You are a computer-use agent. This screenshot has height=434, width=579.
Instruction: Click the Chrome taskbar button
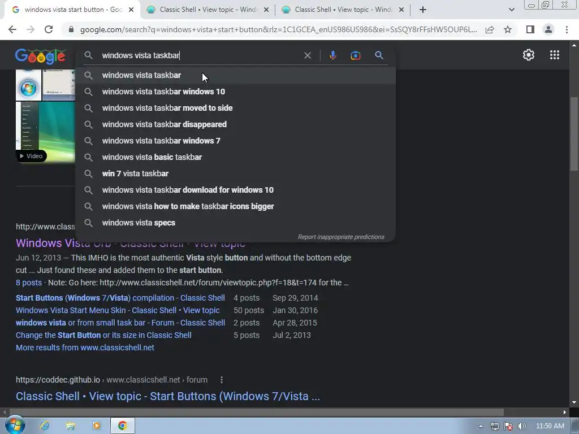coord(123,426)
